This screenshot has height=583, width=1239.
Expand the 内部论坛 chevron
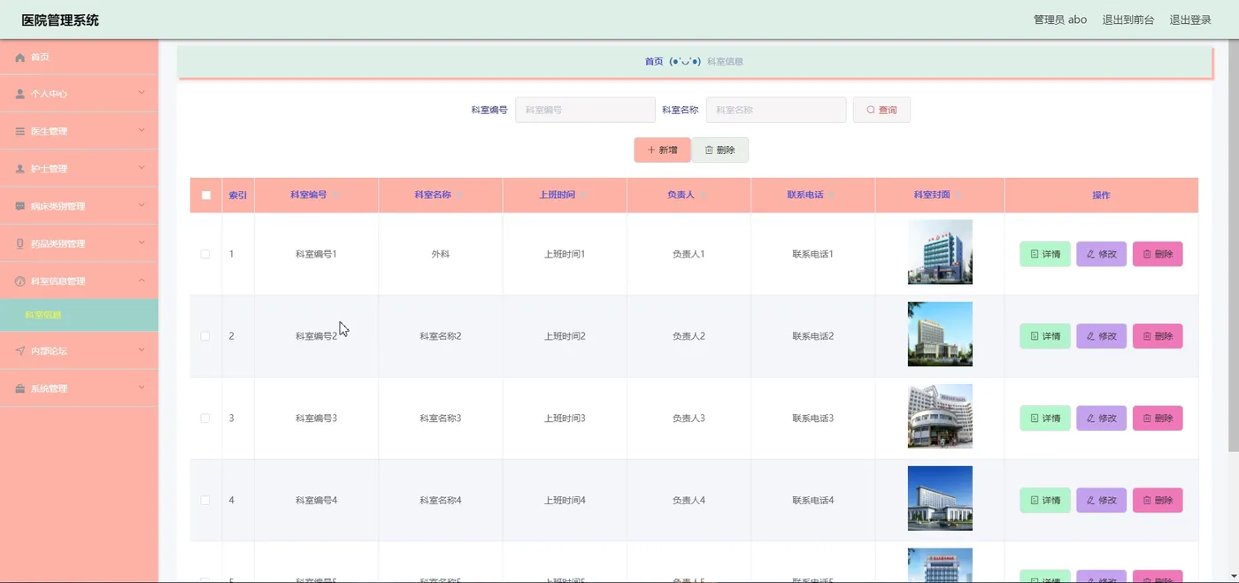142,350
